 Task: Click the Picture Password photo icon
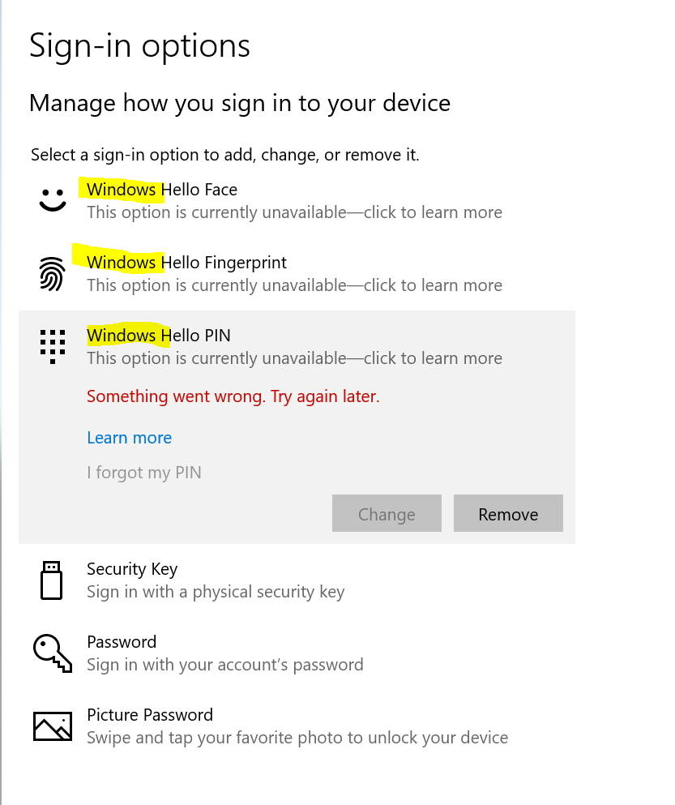52,726
